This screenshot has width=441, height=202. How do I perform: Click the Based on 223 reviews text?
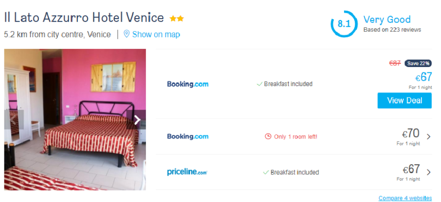click(x=392, y=30)
